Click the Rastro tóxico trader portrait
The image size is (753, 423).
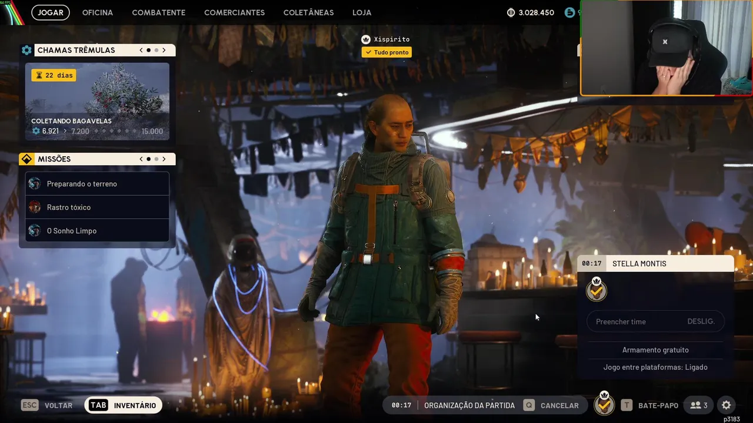[x=35, y=207]
